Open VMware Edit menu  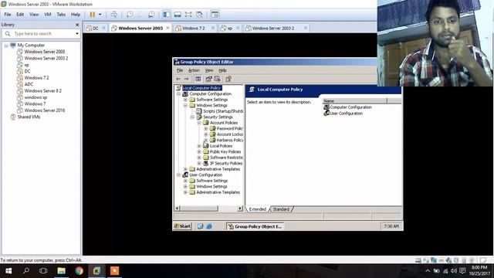[20, 15]
